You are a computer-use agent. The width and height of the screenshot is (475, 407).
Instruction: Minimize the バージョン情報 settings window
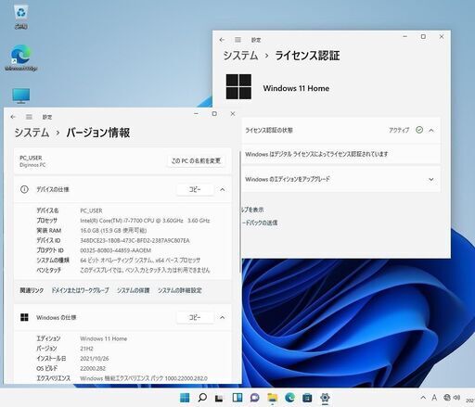pyautogui.click(x=196, y=114)
